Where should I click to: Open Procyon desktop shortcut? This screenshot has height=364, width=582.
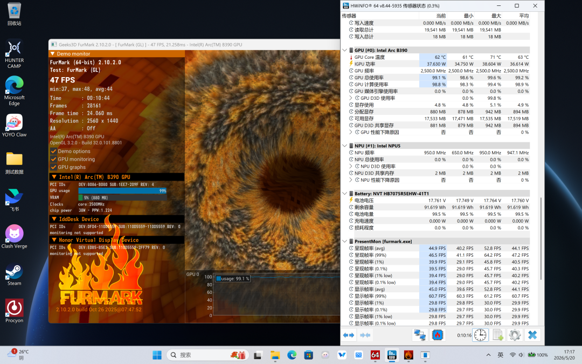(x=14, y=311)
